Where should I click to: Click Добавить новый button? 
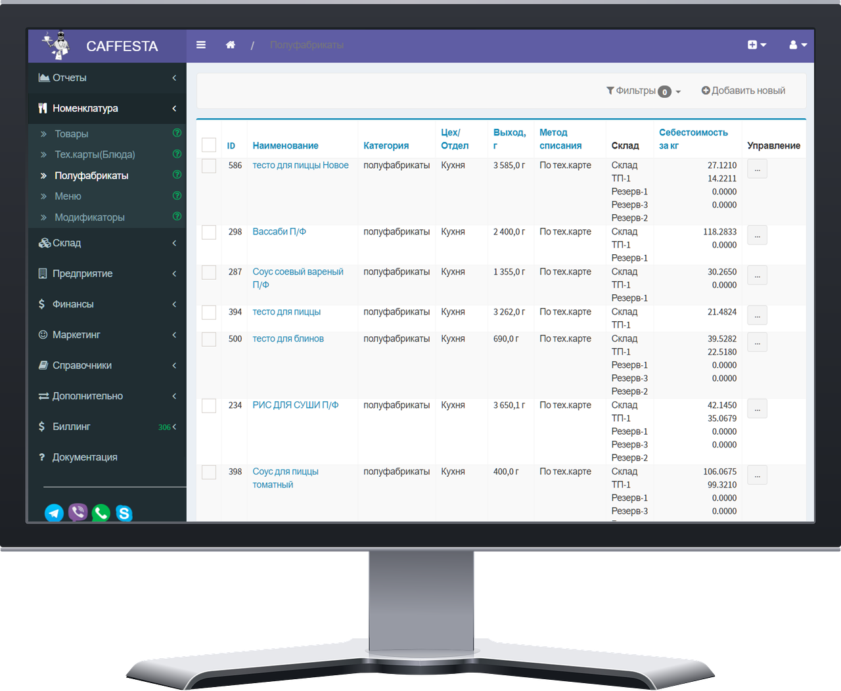tap(743, 91)
